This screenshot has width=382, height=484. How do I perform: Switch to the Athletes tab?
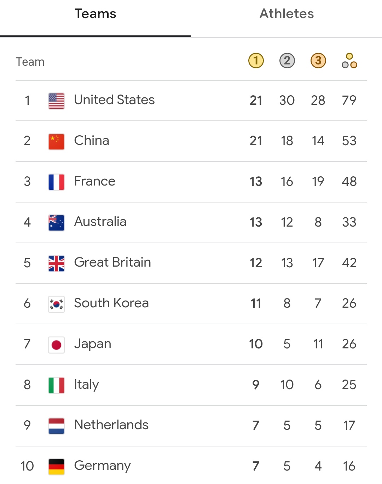pyautogui.click(x=286, y=14)
